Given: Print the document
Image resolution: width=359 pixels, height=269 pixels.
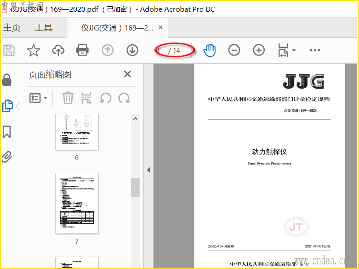Looking at the screenshot, I should pos(83,50).
